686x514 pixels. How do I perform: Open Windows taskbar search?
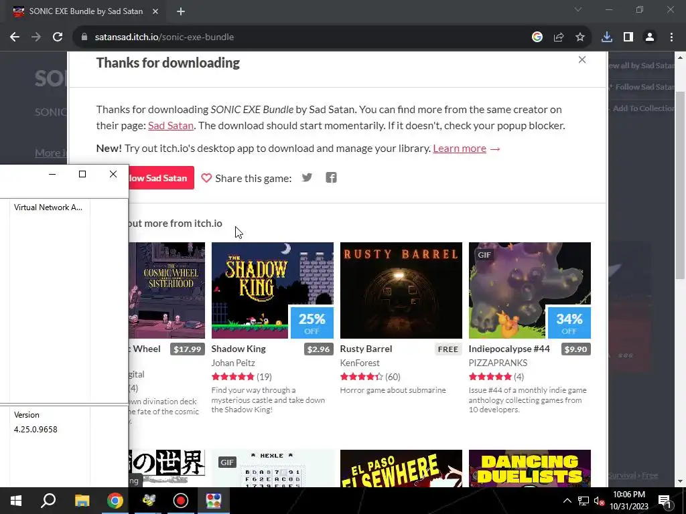pos(48,501)
